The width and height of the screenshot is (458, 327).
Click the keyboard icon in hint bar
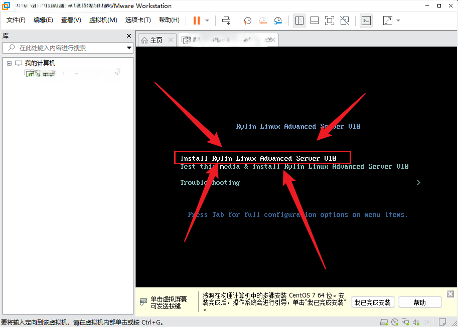[x=143, y=302]
